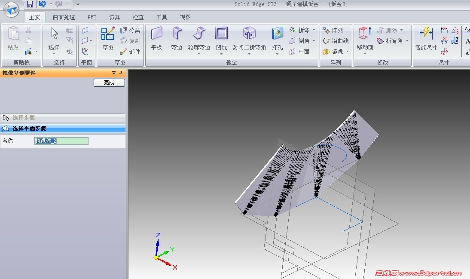The width and height of the screenshot is (470, 279).
Task: Open the PMI tab
Action: pyautogui.click(x=92, y=17)
